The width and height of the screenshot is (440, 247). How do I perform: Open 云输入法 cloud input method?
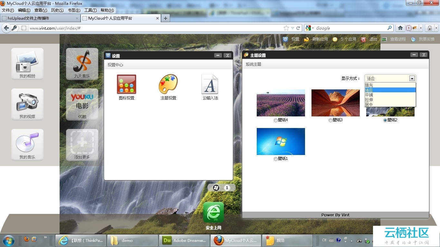pyautogui.click(x=210, y=84)
